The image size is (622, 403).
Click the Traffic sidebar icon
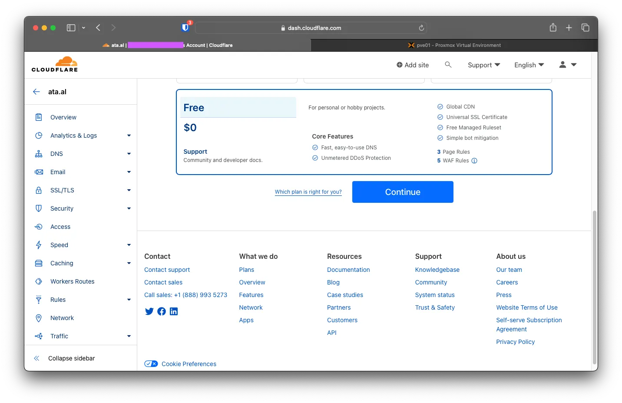(x=39, y=336)
